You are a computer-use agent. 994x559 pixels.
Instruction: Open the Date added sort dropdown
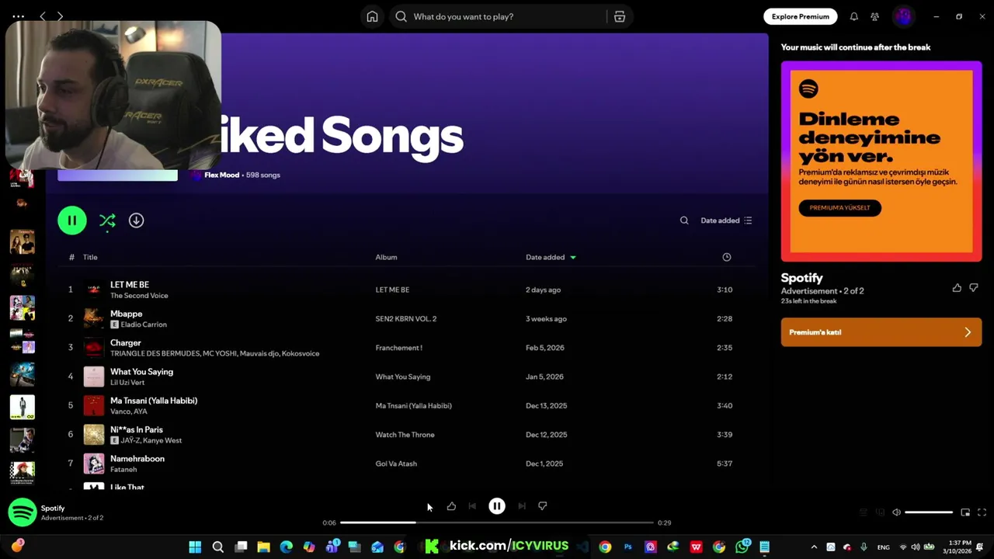[726, 220]
